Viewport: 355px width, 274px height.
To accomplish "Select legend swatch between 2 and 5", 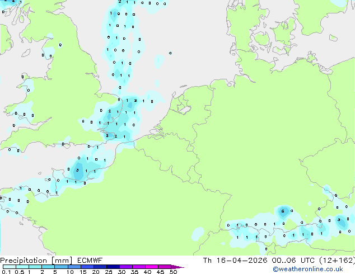I will [48, 267].
